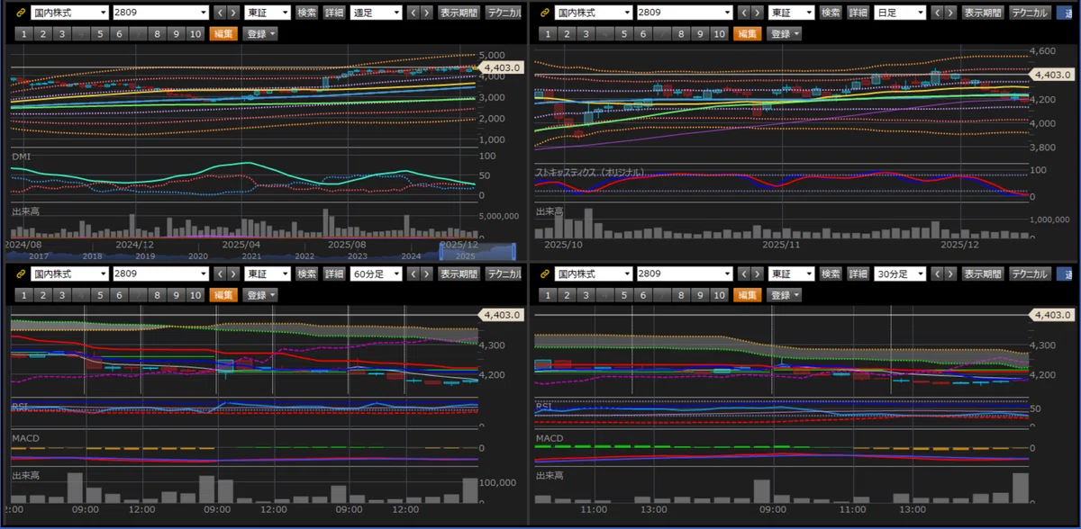Step to previous timeframe in 日足 panel
The height and width of the screenshot is (529, 1081).
[x=938, y=13]
